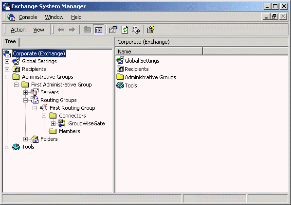291x205 pixels.
Task: Select Servers label in tree
Action: coord(50,92)
